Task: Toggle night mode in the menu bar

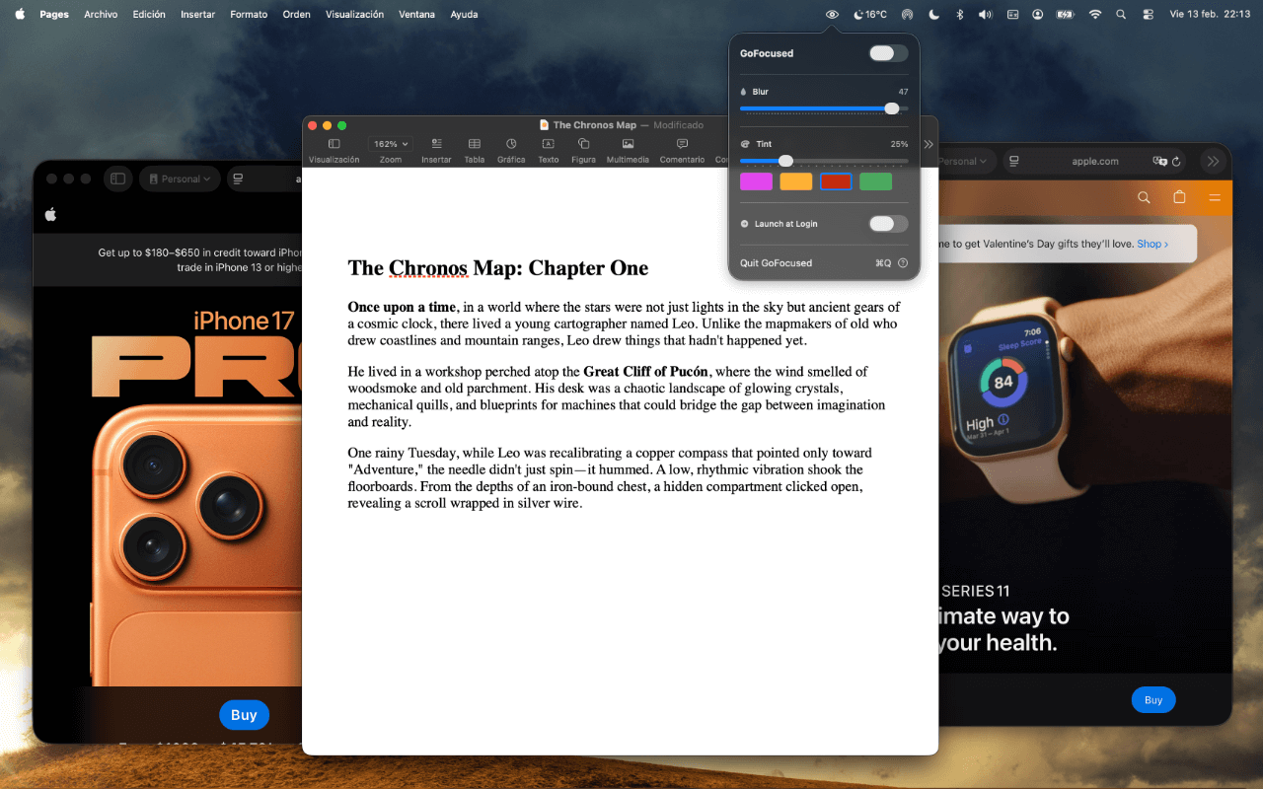Action: [x=935, y=14]
